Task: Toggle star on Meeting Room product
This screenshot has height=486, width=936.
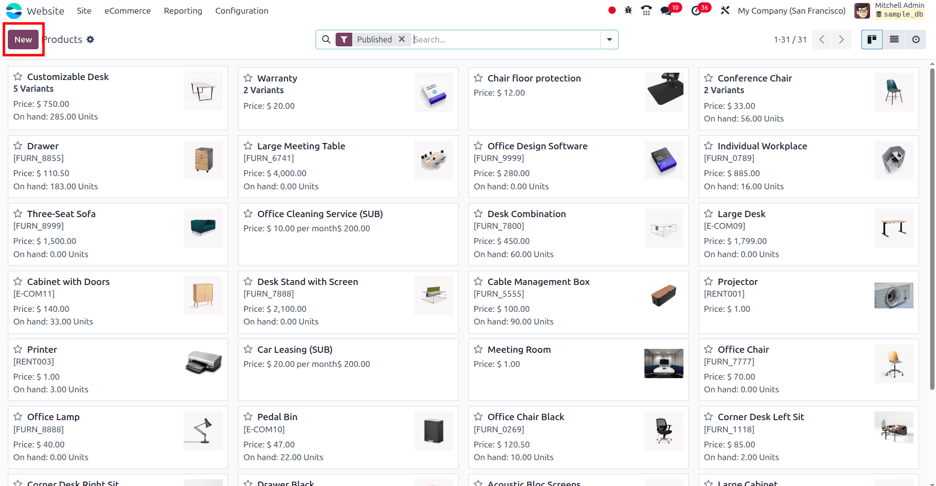Action: [478, 349]
